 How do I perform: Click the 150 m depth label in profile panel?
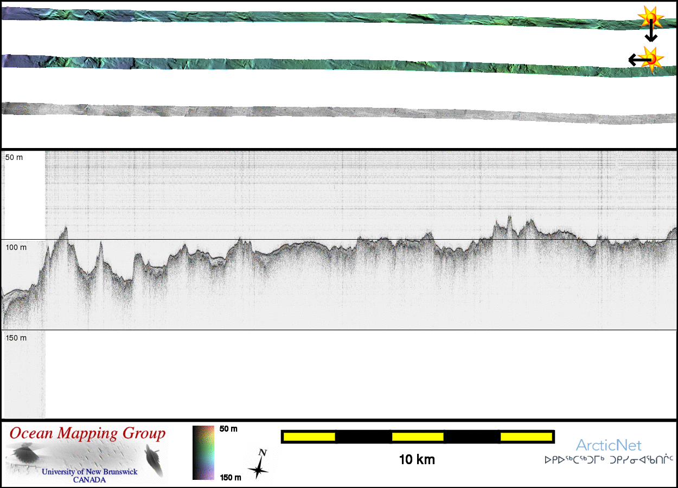point(16,338)
